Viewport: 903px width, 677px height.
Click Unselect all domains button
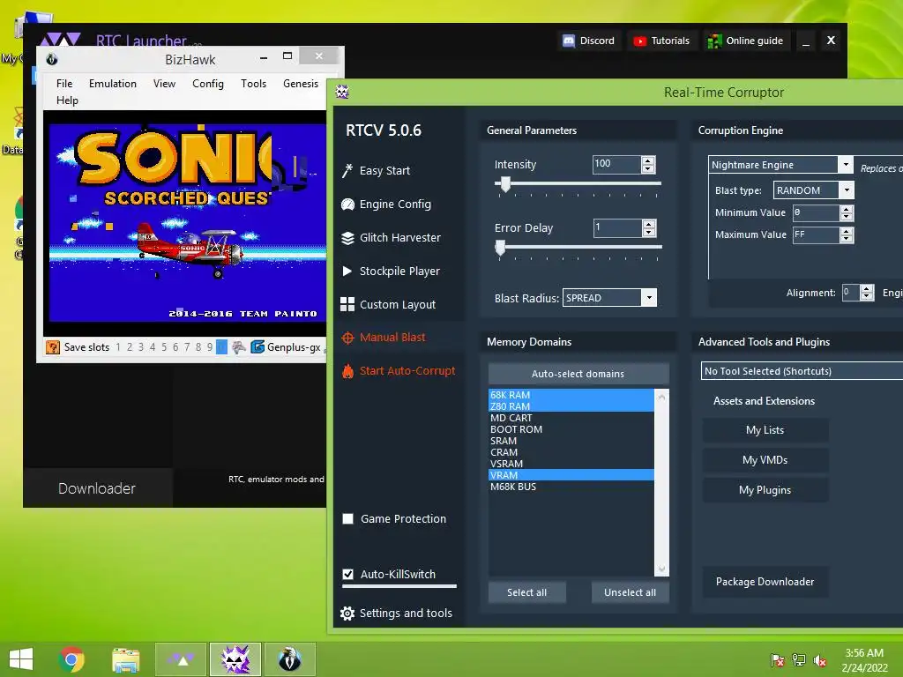630,592
